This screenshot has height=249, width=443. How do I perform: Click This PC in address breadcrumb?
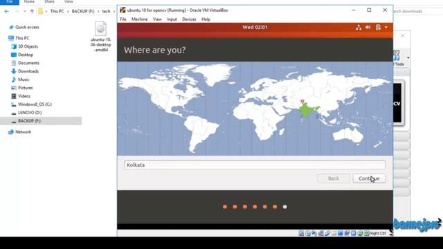coord(57,11)
